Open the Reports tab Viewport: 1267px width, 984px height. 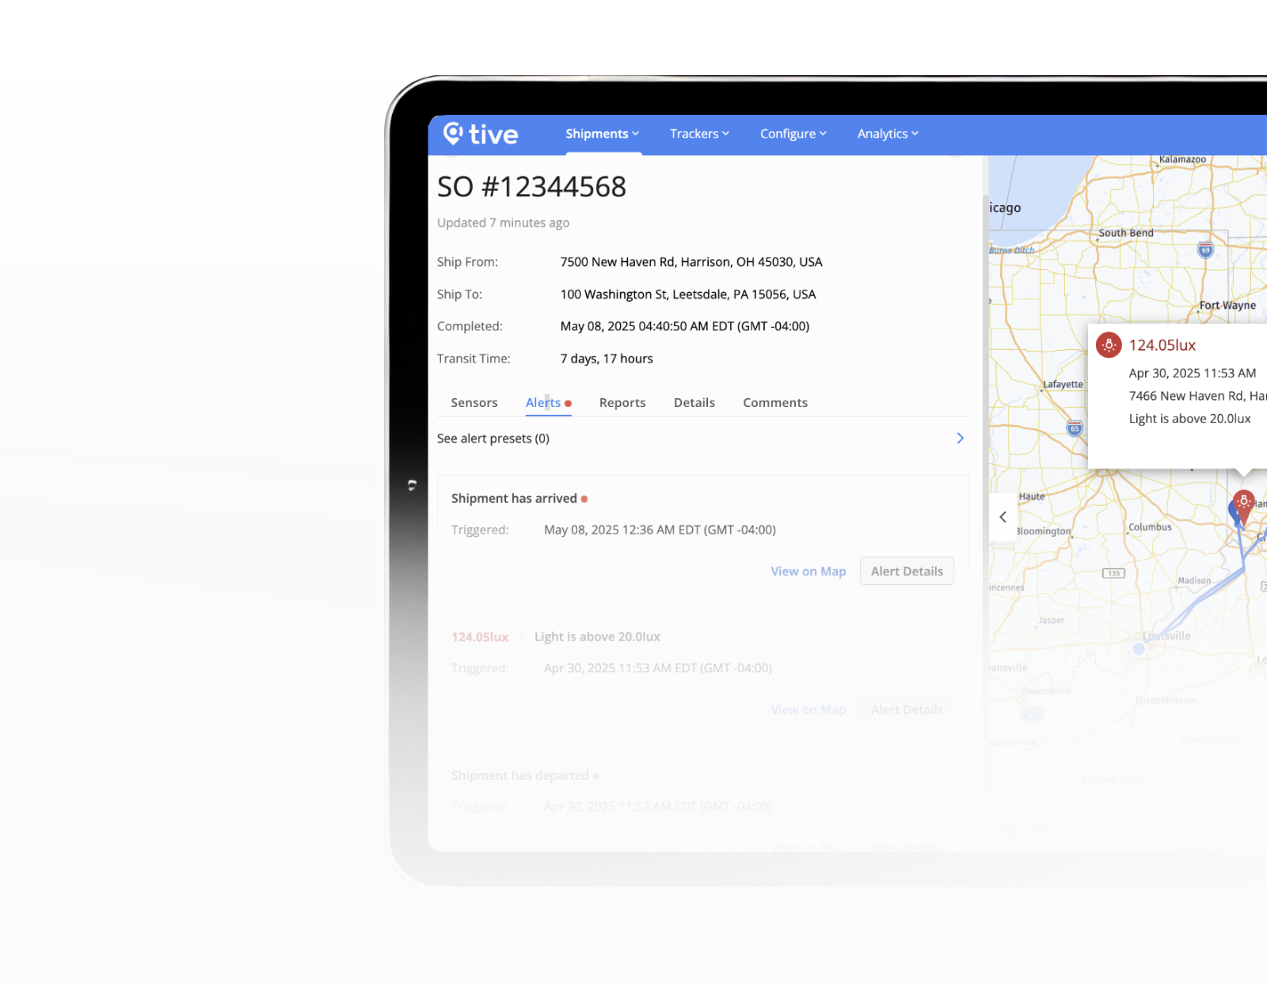coord(622,403)
